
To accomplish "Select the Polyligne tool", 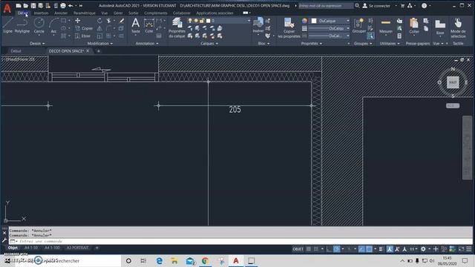I will [22, 25].
